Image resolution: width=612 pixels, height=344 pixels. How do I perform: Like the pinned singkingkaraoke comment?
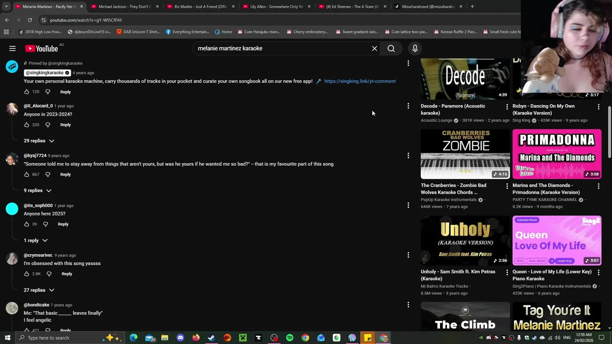point(27,92)
